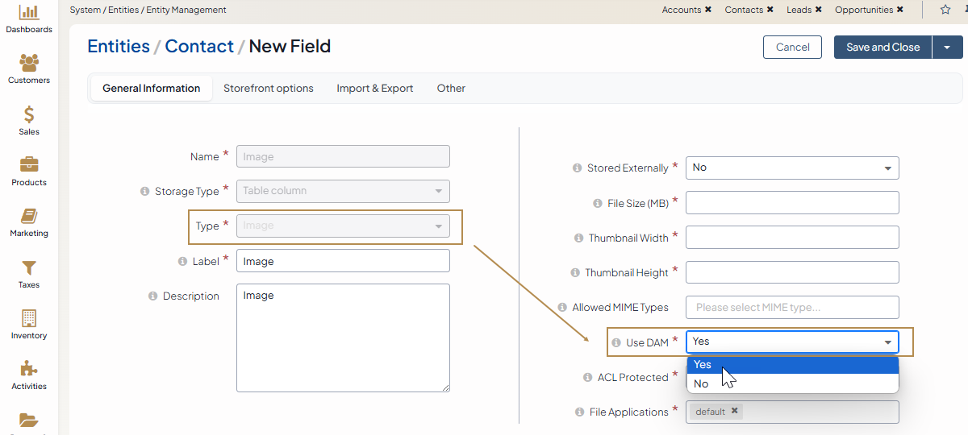This screenshot has width=968, height=435.
Task: Switch to Storefront options tab
Action: [x=268, y=89]
